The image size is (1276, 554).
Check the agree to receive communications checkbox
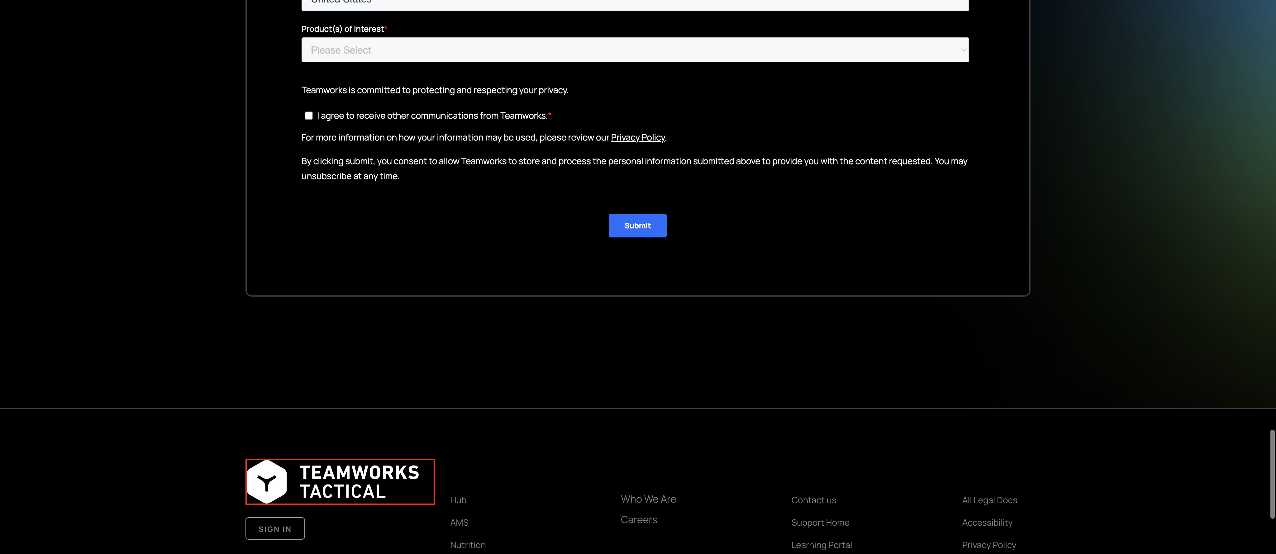click(309, 116)
